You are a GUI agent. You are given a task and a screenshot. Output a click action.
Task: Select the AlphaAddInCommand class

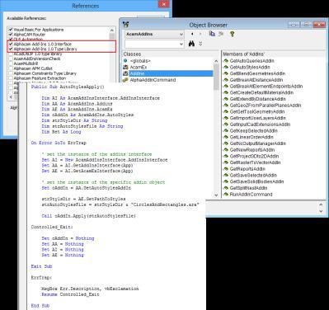point(153,80)
